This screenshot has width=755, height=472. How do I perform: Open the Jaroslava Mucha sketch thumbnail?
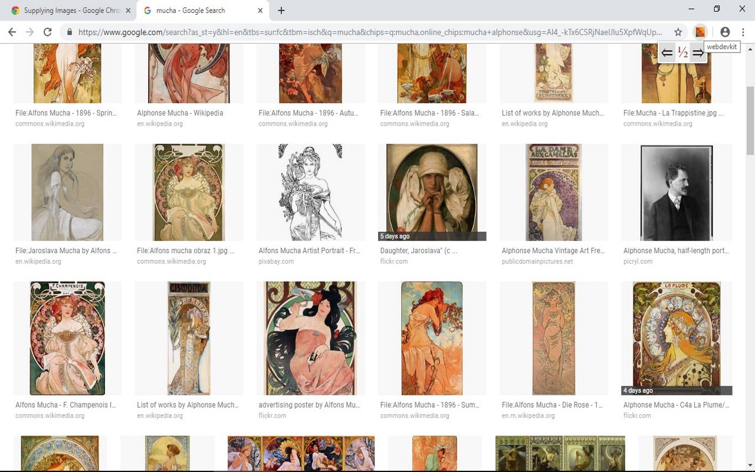coord(67,192)
